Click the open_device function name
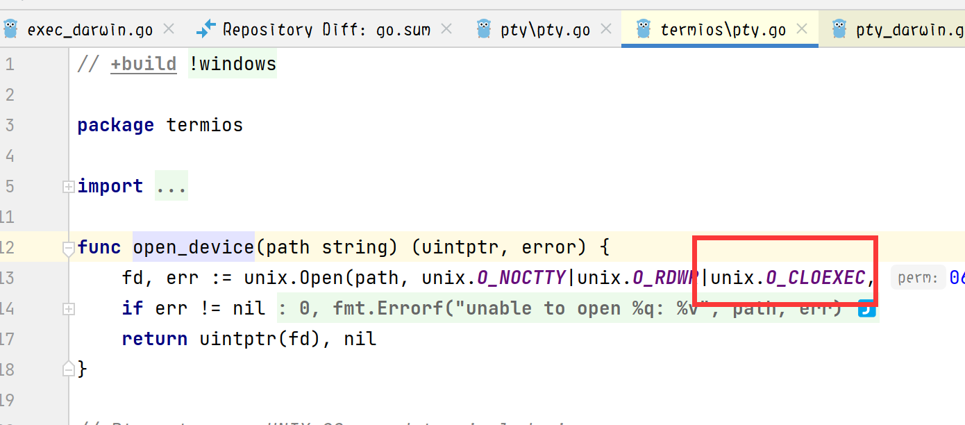The height and width of the screenshot is (425, 965). [193, 248]
